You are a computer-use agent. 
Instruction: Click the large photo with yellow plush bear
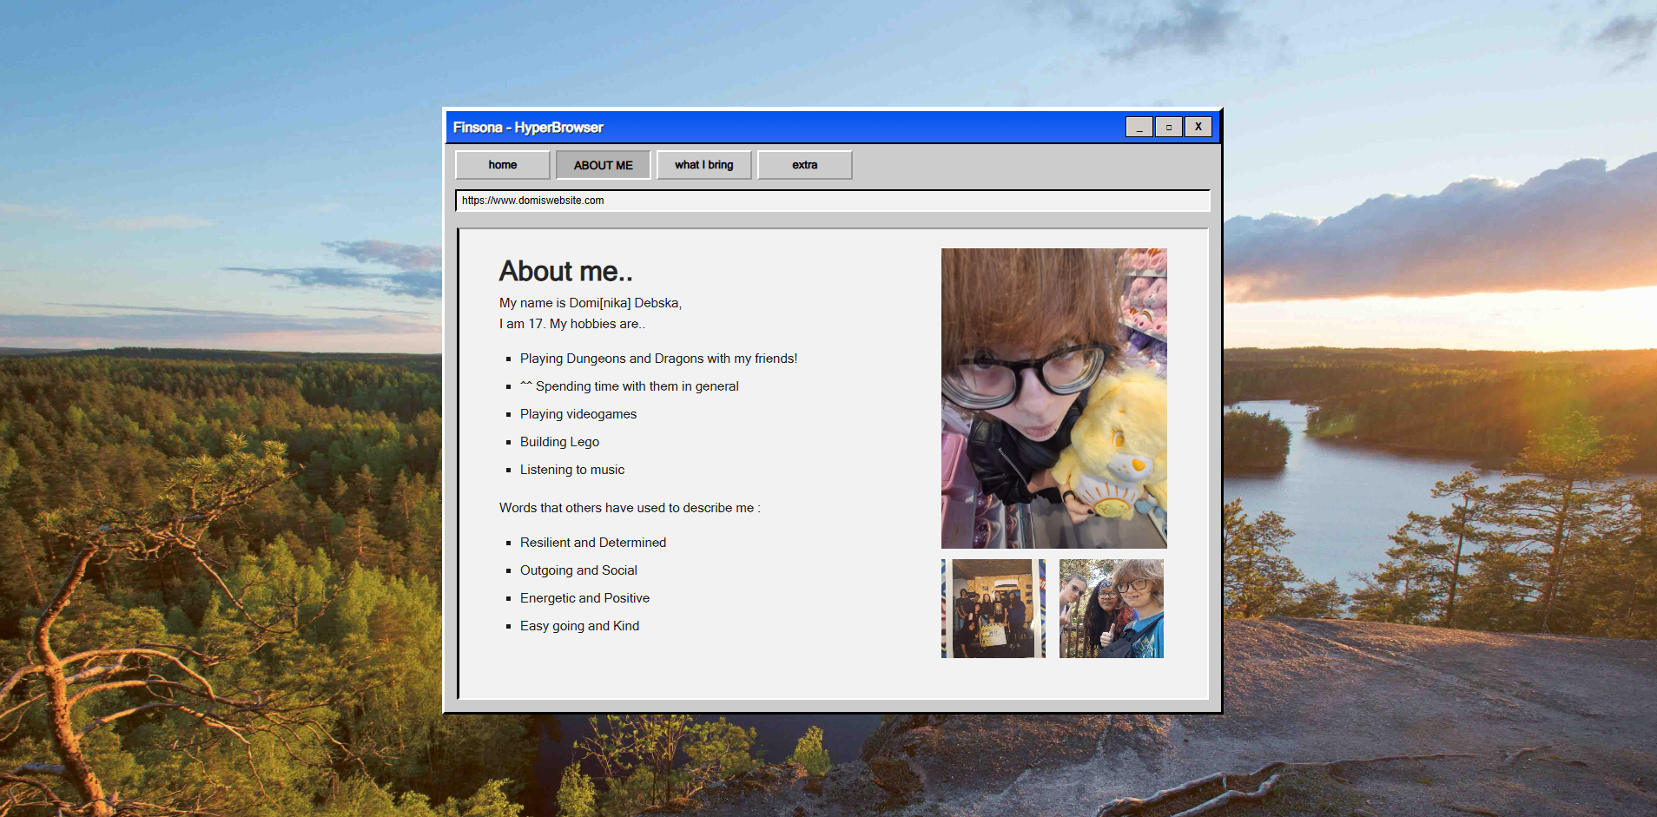tap(1053, 398)
